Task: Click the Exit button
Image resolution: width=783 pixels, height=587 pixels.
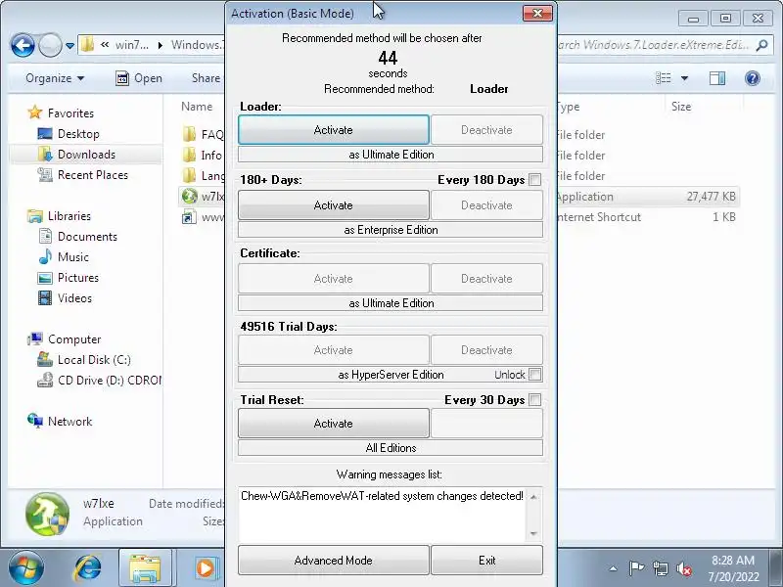Action: (486, 560)
